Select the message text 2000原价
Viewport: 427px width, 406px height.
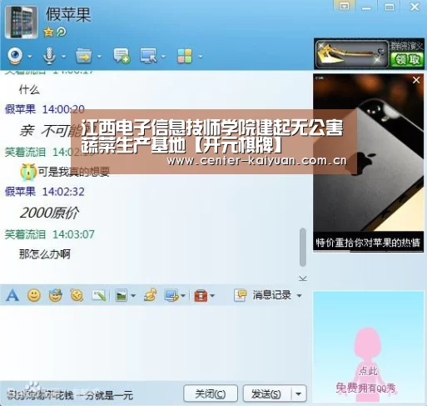(x=49, y=213)
